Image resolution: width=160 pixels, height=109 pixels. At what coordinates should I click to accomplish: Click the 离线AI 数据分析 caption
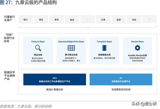pyautogui.click(x=54, y=89)
